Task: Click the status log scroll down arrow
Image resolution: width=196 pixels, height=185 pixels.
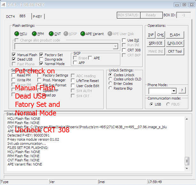Action: (187, 168)
